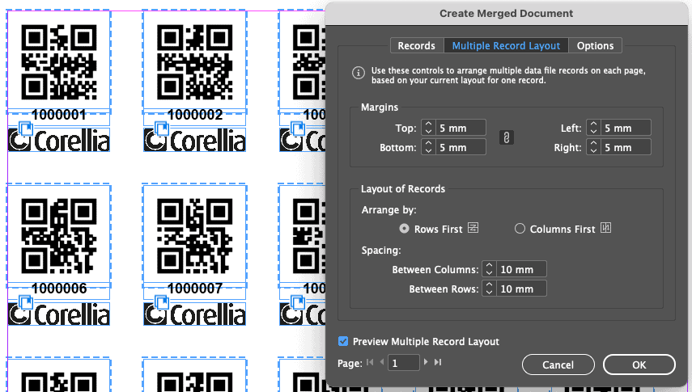Select the Multiple Record Layout tab
This screenshot has height=392, width=692.
pyautogui.click(x=506, y=45)
